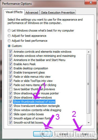Toggle Smooth edges of screen fonts
The height and width of the screenshot is (140, 98).
10,118
